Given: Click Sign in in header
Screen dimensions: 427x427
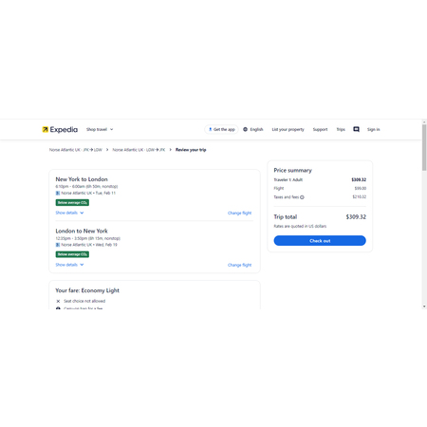Looking at the screenshot, I should [x=373, y=129].
